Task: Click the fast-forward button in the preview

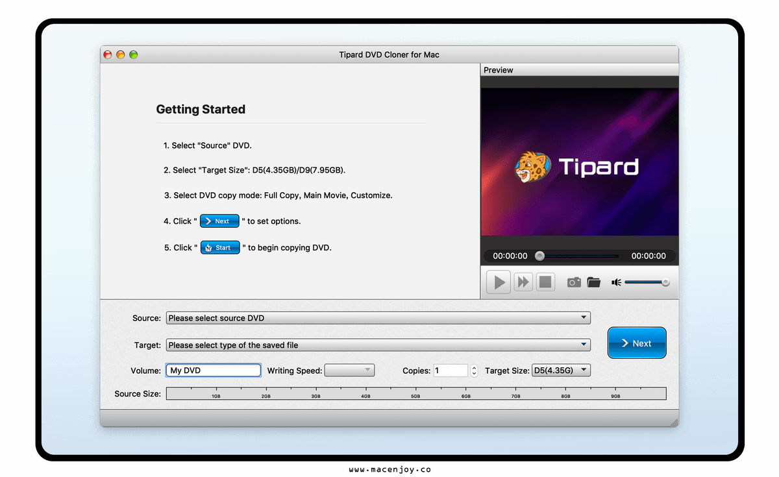Action: coord(523,282)
